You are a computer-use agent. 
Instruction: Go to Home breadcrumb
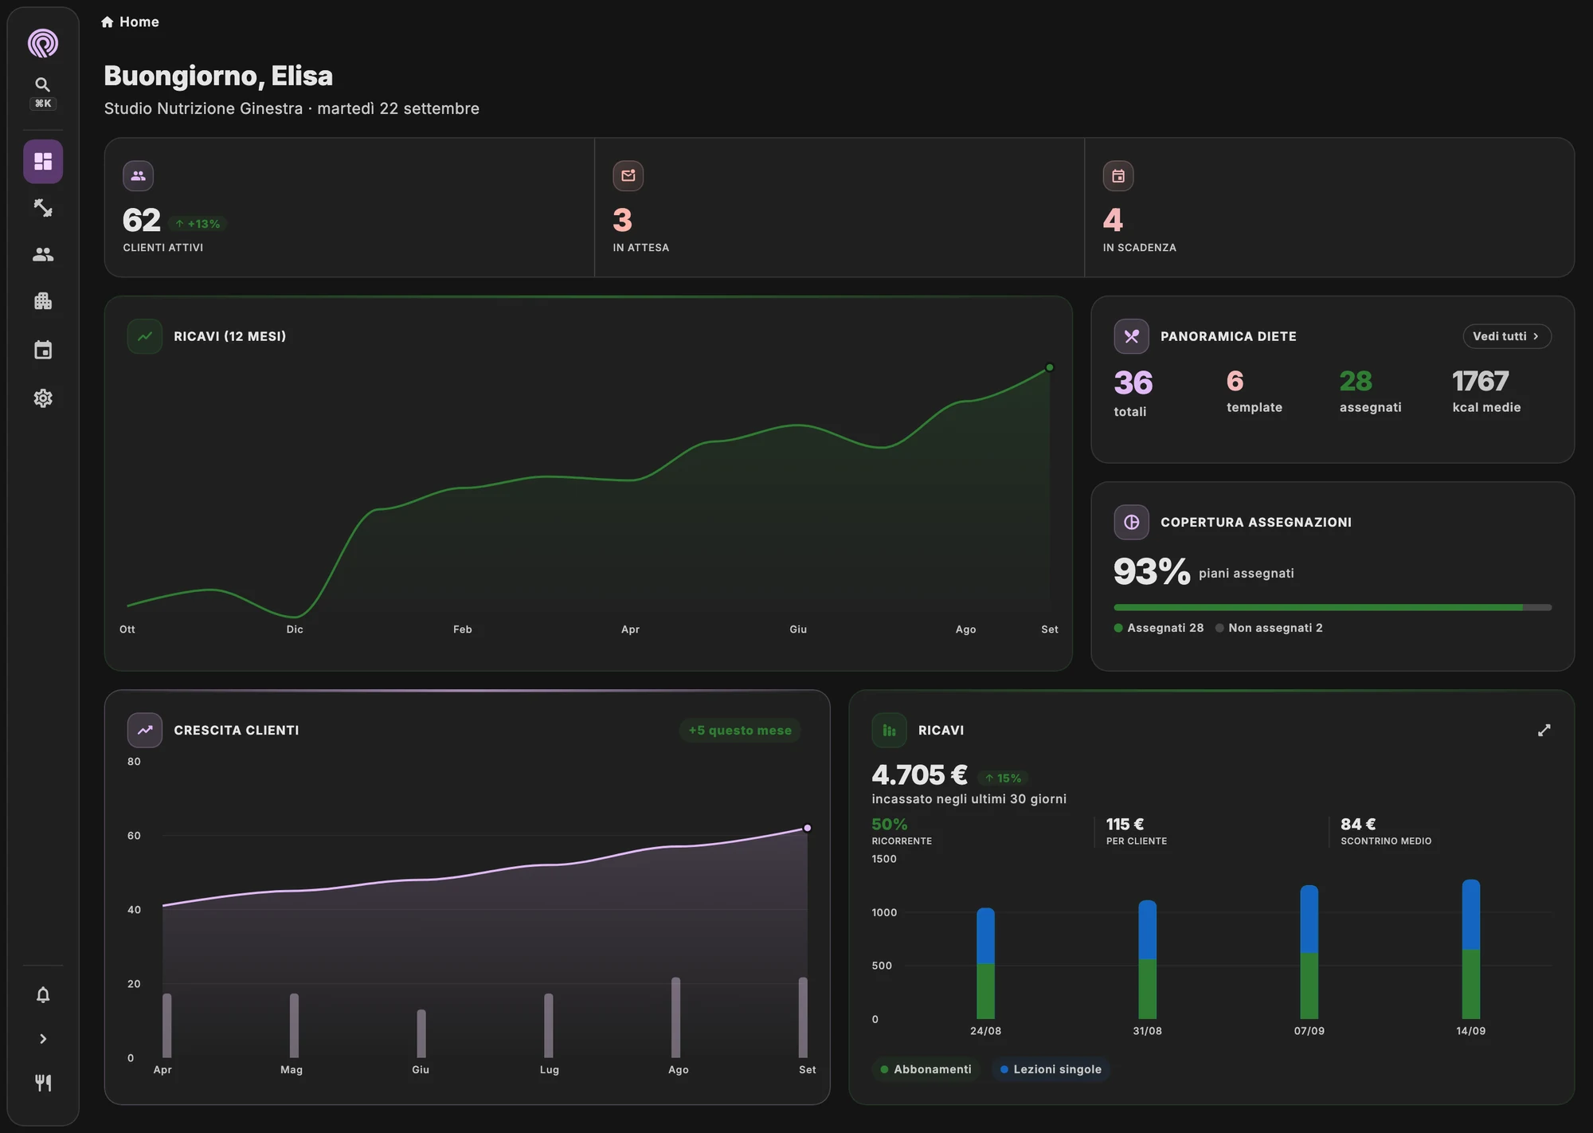[x=130, y=22]
